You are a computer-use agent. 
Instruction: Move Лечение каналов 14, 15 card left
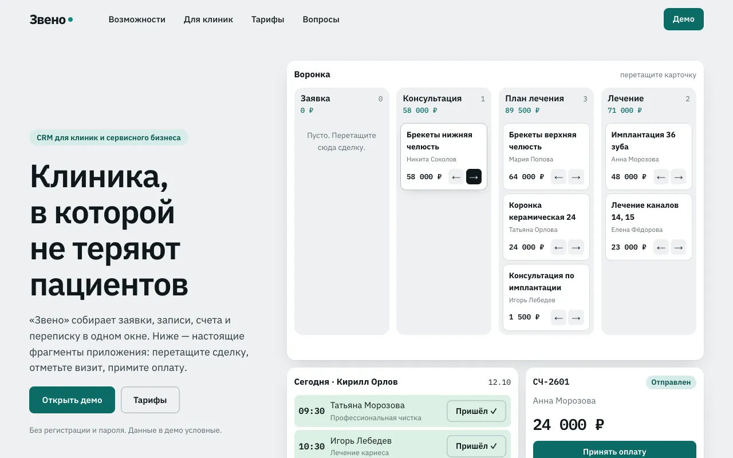tap(661, 247)
